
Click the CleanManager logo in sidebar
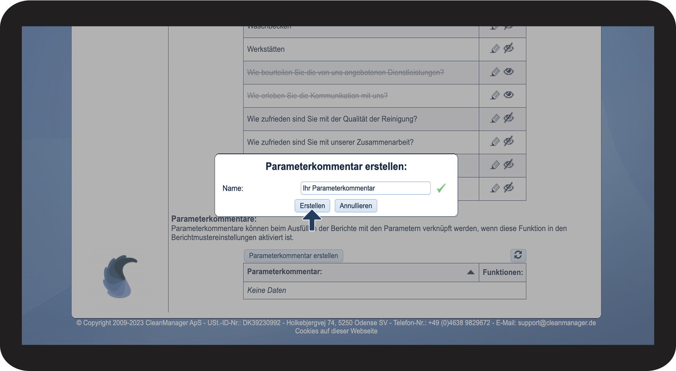(120, 277)
